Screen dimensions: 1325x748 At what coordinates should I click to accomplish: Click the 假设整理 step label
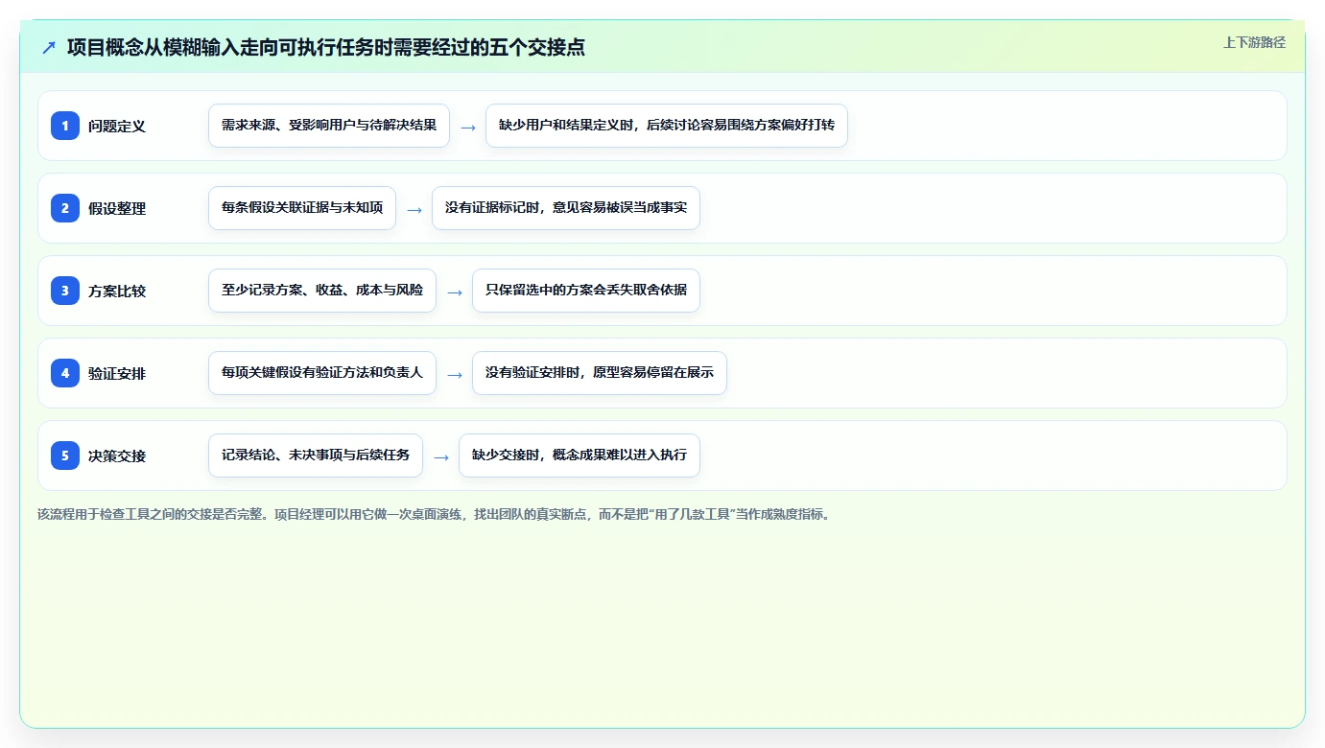pos(117,208)
